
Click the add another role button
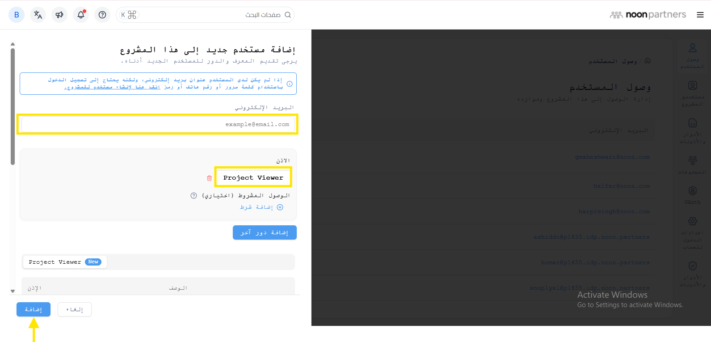[265, 232]
